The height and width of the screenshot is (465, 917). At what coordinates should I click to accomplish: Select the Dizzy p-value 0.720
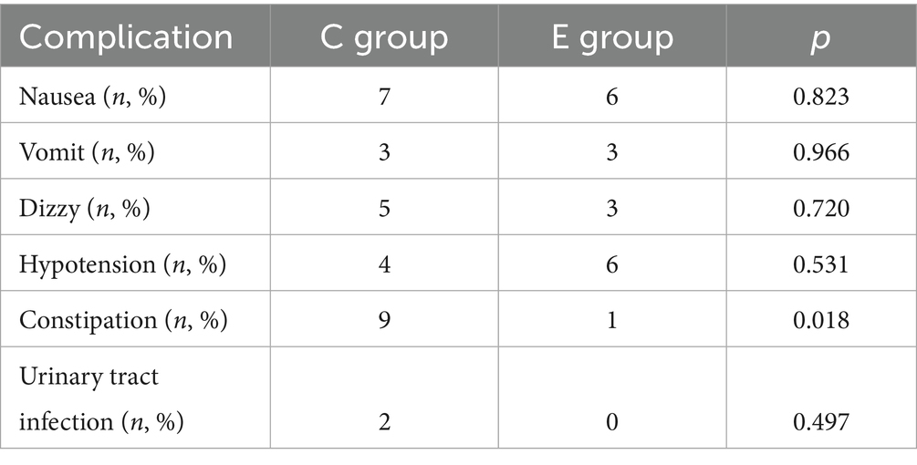pos(821,209)
